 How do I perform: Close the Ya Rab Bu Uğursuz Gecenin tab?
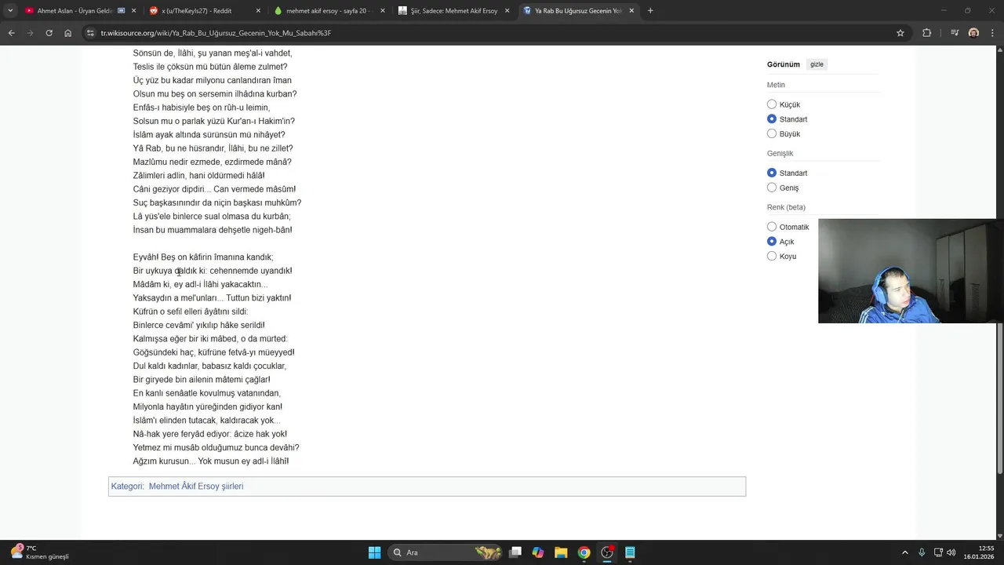(631, 11)
